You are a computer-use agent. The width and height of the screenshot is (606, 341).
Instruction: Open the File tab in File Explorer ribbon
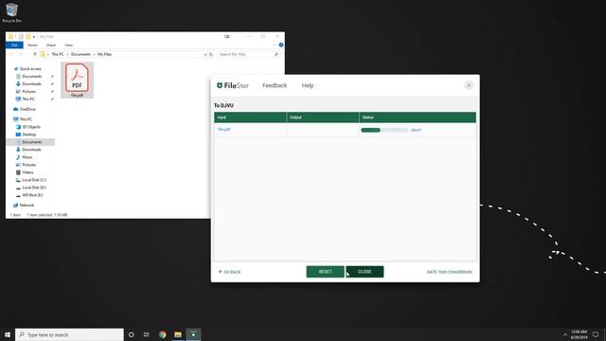(14, 45)
